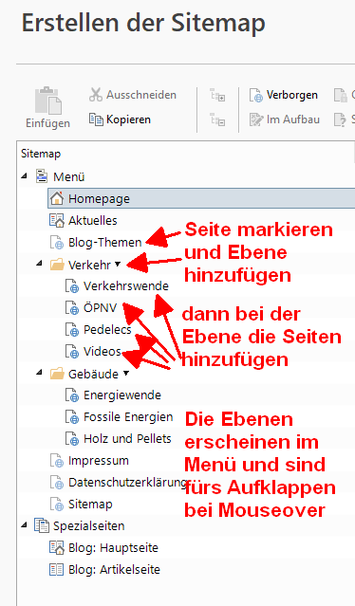Click the Energiewende page icon
This screenshot has height=606, width=355.
72,395
